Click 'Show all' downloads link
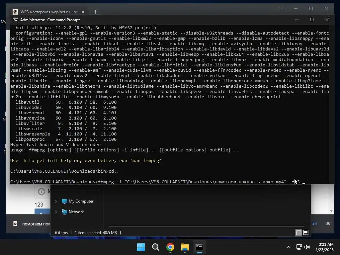 (x=314, y=223)
